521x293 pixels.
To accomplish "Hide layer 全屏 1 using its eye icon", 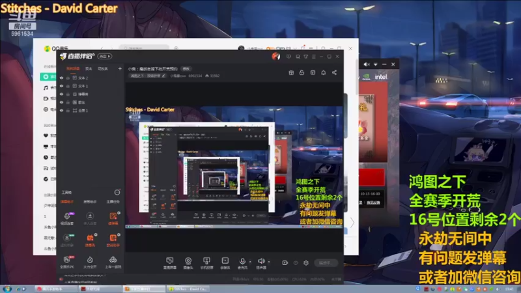I will click(x=61, y=110).
